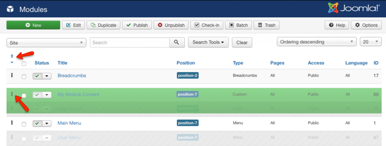Screen dimensions: 386x146
Task: Sort by Access column
Action: (x=316, y=63)
